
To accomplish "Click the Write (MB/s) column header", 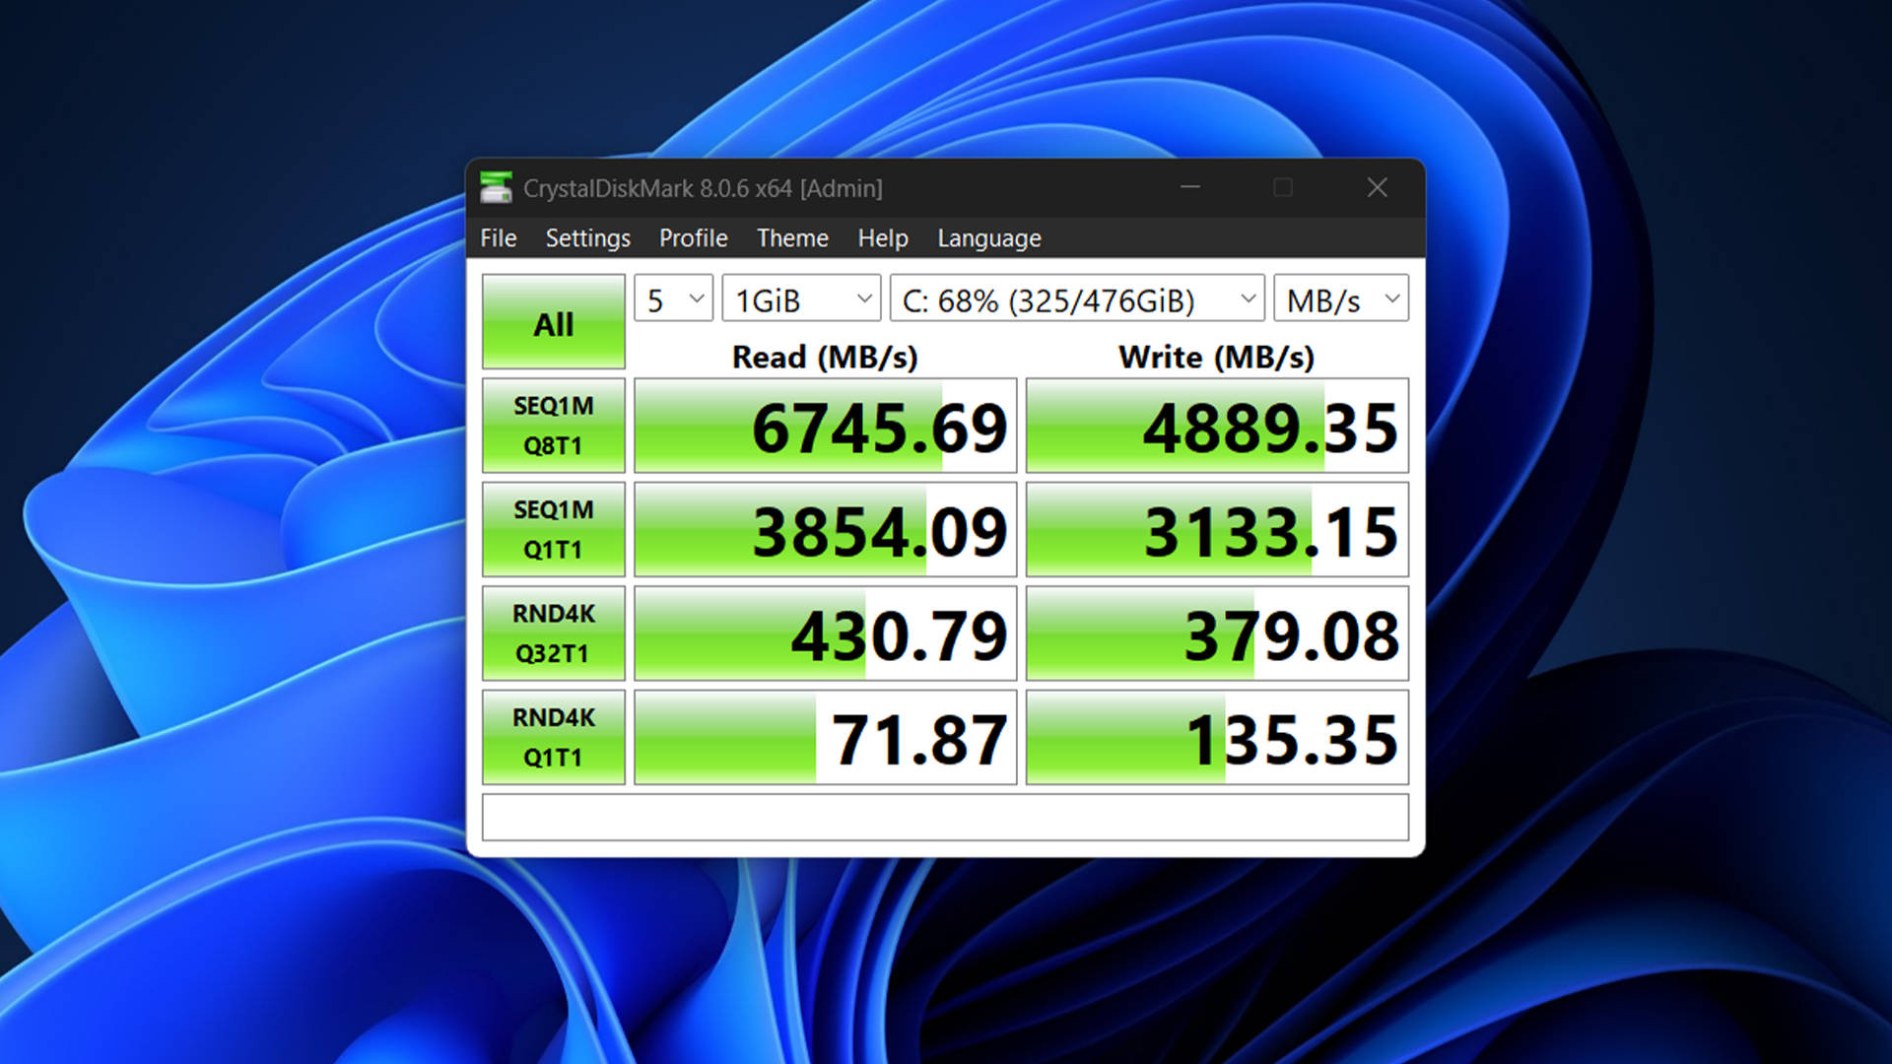I will [x=1217, y=357].
